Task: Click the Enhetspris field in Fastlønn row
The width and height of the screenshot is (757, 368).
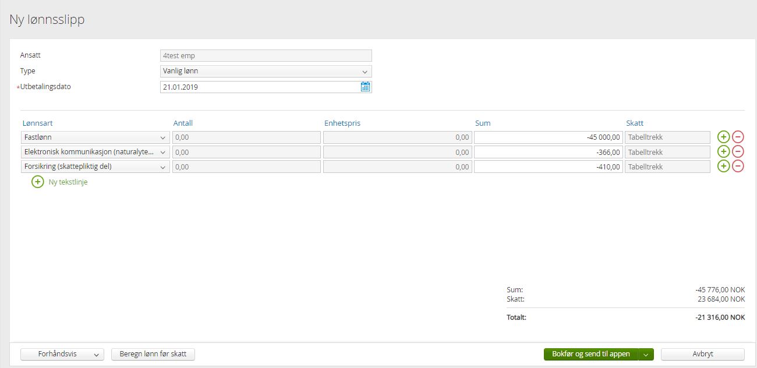Action: pos(397,137)
